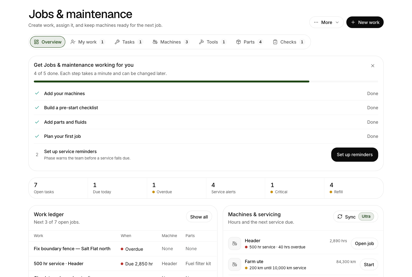Click the Ultra badge next to Sync

pyautogui.click(x=366, y=216)
